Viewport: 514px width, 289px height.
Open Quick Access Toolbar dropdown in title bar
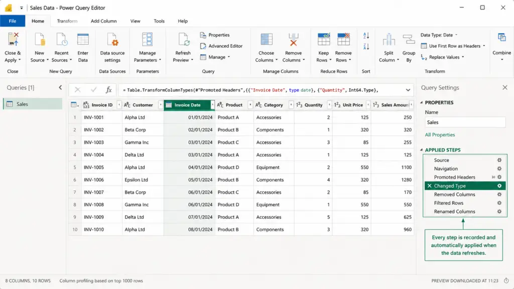[21, 8]
